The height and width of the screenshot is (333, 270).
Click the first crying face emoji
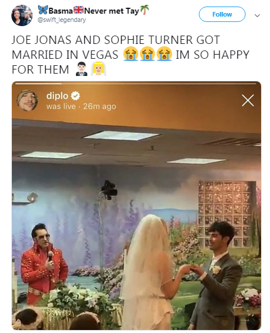(131, 54)
